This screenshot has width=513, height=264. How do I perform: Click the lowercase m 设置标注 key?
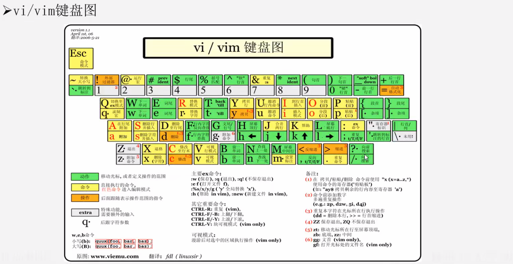point(284,159)
